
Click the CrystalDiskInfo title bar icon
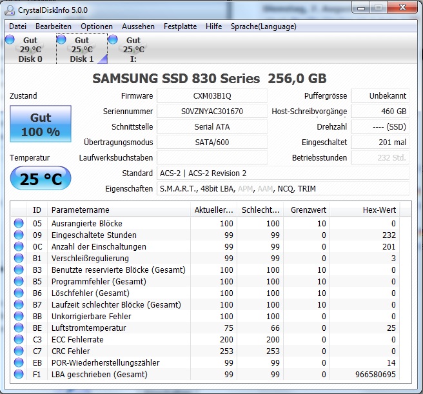pos(10,10)
